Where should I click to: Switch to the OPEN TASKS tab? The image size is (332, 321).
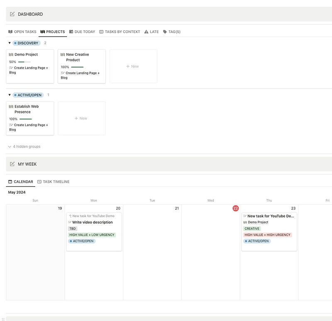[x=23, y=31]
